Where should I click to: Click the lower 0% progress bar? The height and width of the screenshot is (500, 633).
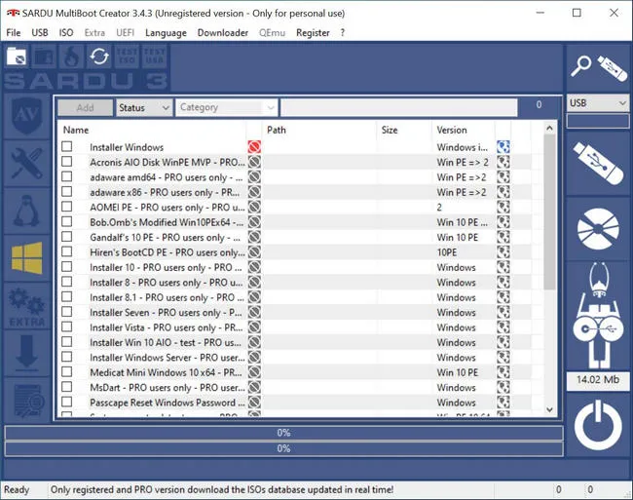(x=283, y=448)
